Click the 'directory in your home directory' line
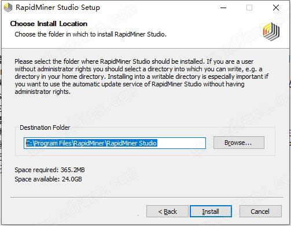This screenshot has width=291, height=226. (x=141, y=76)
